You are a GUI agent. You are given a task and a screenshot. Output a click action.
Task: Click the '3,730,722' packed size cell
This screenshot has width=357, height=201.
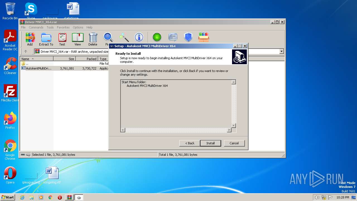tap(89, 68)
